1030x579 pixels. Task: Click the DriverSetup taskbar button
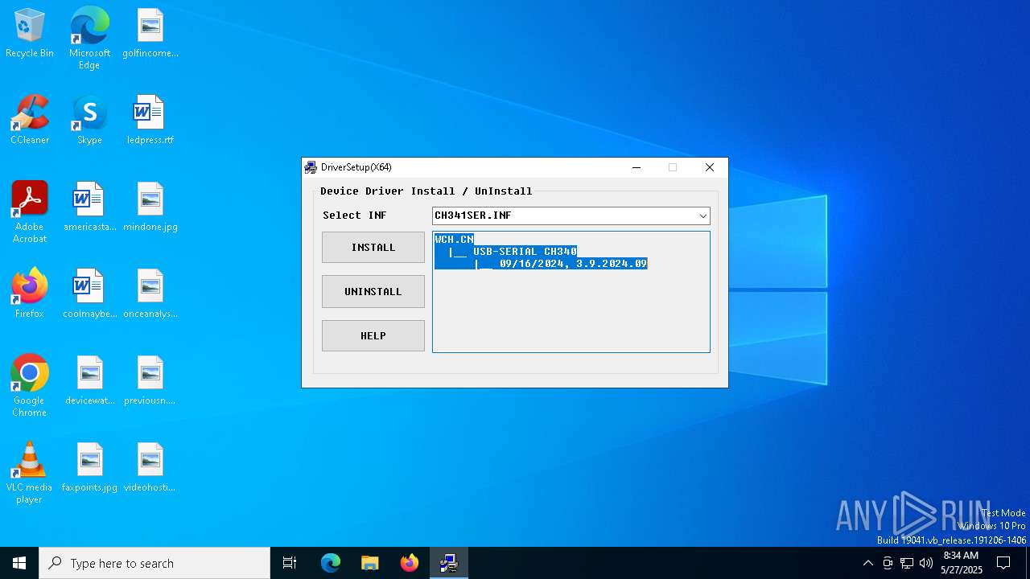(449, 563)
